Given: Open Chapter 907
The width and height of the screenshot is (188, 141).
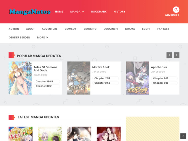Looking at the screenshot, I should 164,78.
